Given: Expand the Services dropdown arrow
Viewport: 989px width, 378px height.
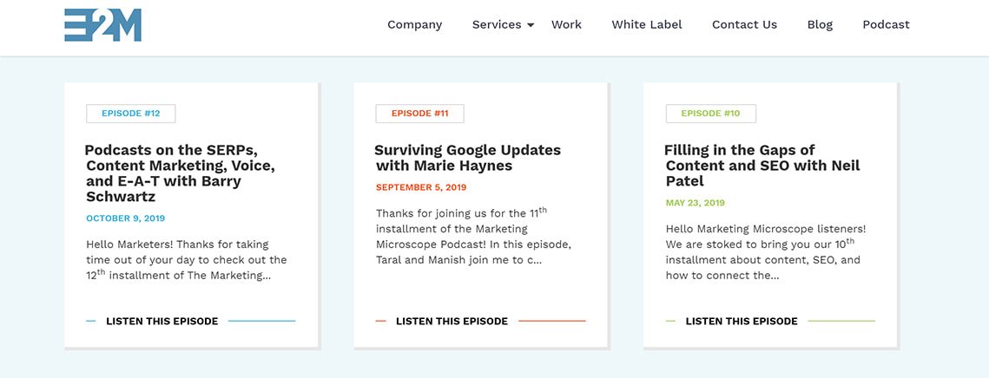Looking at the screenshot, I should (x=531, y=25).
